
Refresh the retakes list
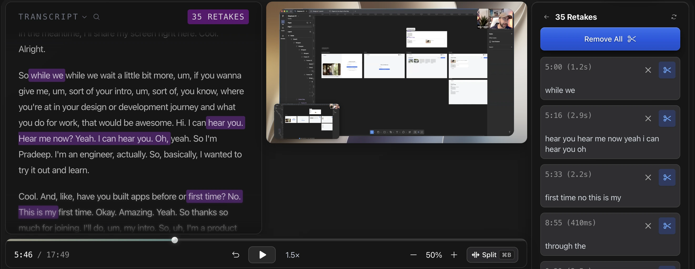tap(674, 17)
